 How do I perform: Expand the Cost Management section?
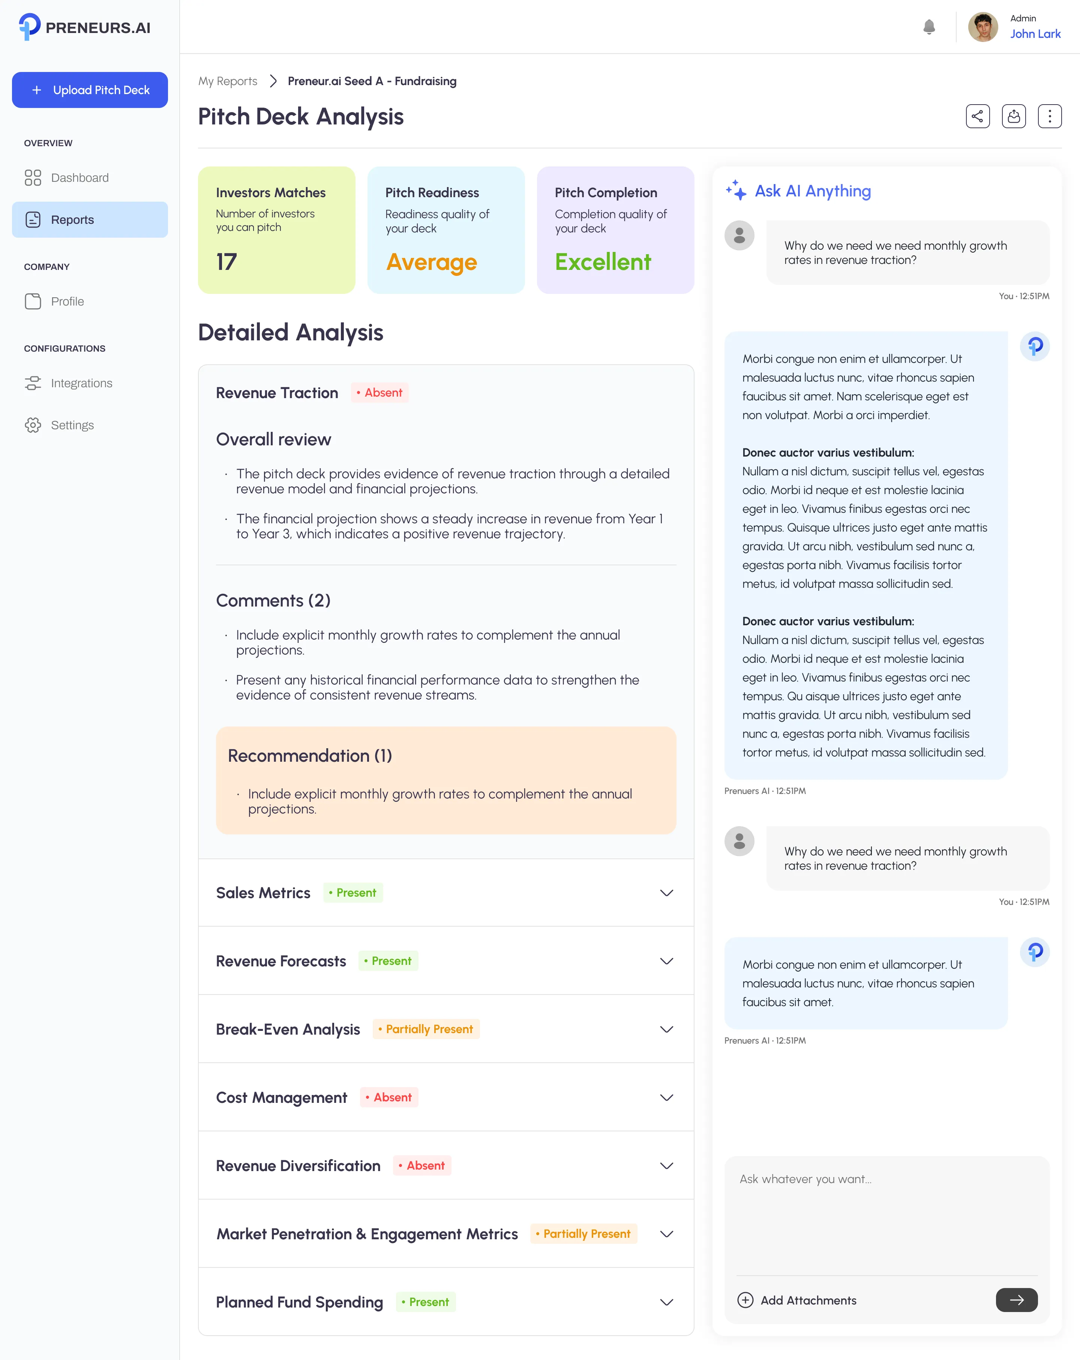tap(666, 1098)
